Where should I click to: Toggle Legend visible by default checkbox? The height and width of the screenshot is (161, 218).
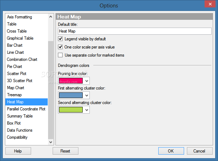click(60, 39)
